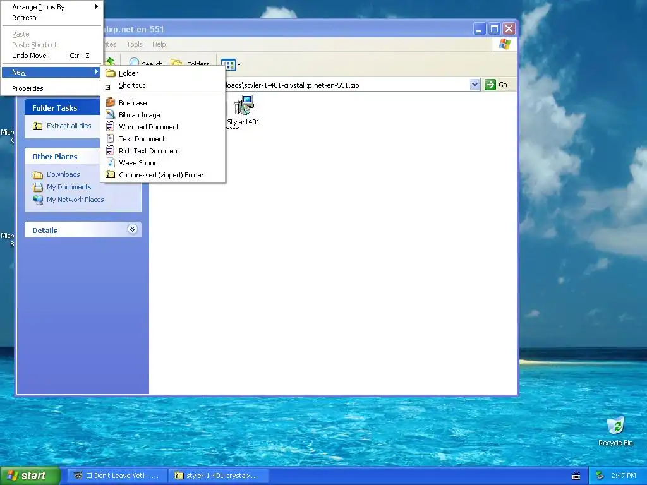Click the My Network Places icon
Image resolution: width=647 pixels, height=485 pixels.
(x=37, y=200)
